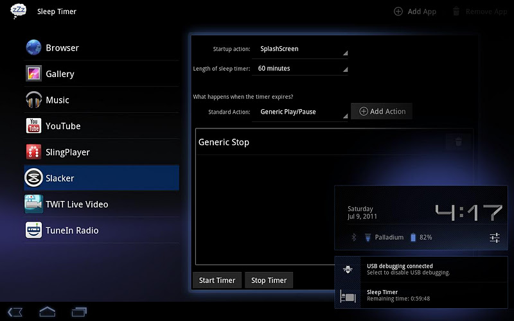Image resolution: width=514 pixels, height=321 pixels.
Task: Open Standard Action Generic Play/Pause dropdown
Action: (x=299, y=112)
